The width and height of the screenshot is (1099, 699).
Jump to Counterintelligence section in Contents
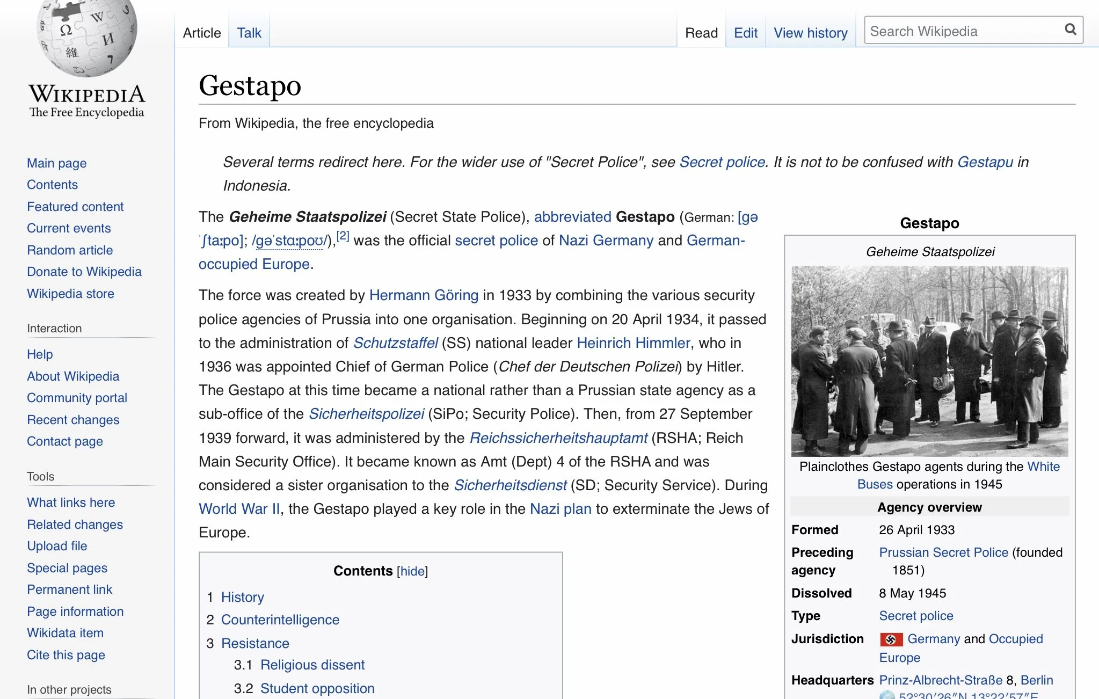(x=280, y=620)
